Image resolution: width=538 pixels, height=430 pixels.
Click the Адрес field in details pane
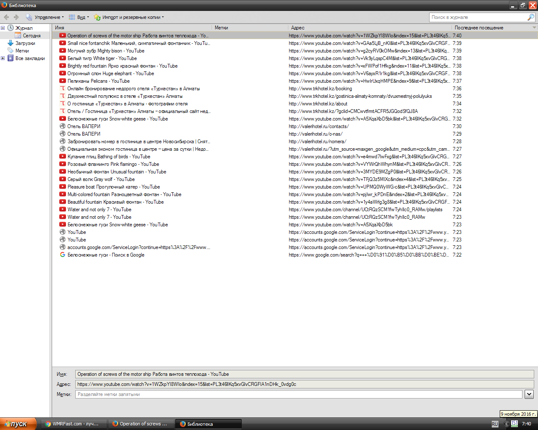coord(304,384)
